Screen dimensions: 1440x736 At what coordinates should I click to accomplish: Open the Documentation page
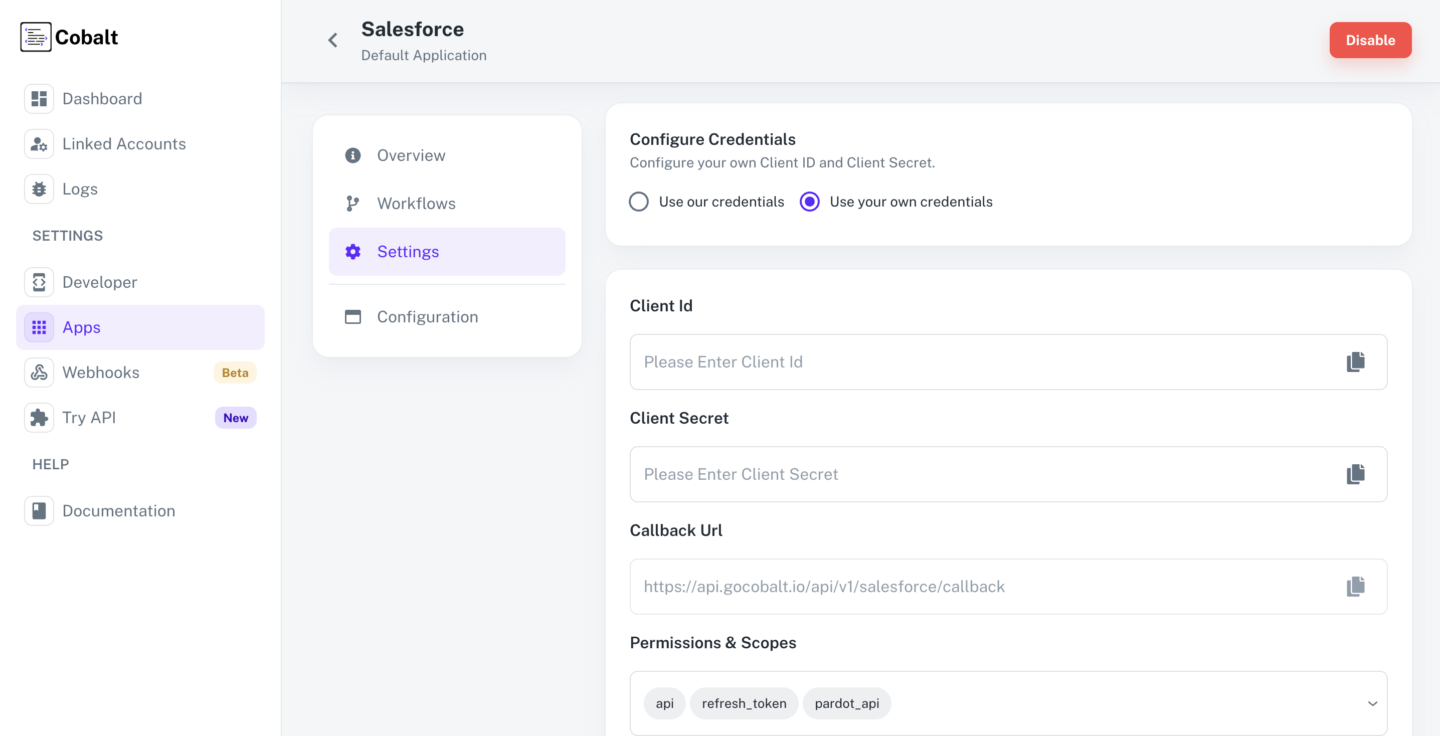[118, 510]
